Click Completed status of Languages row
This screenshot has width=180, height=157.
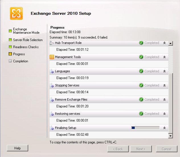pyautogui.click(x=152, y=71)
